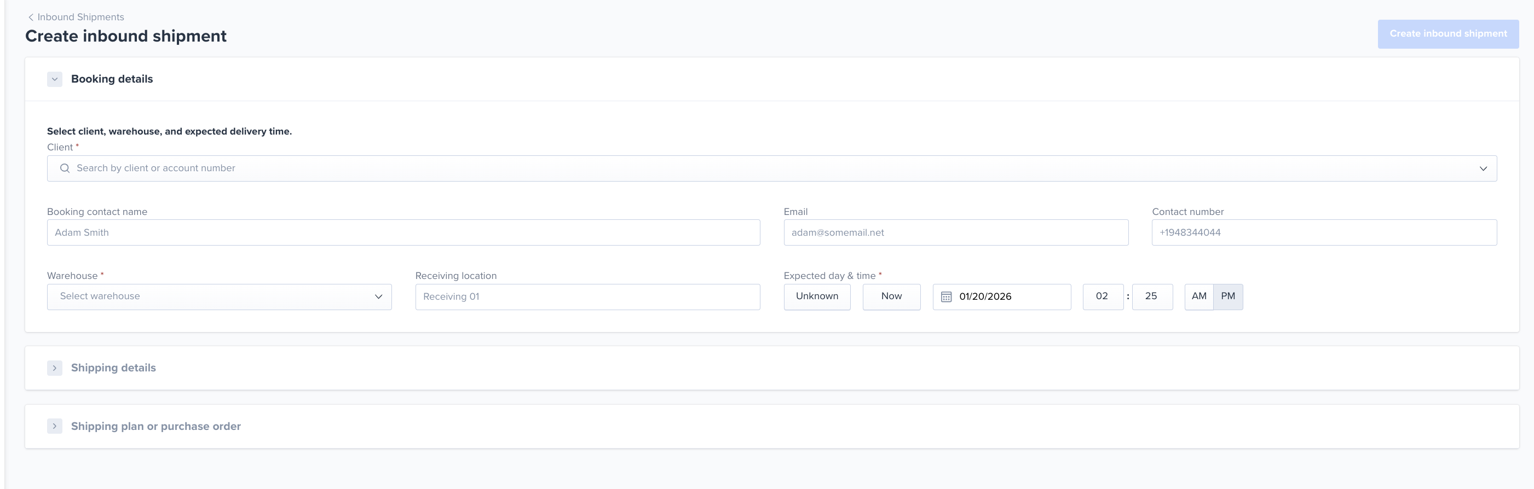Click the minutes field showing 25
The height and width of the screenshot is (489, 1534).
coord(1151,296)
